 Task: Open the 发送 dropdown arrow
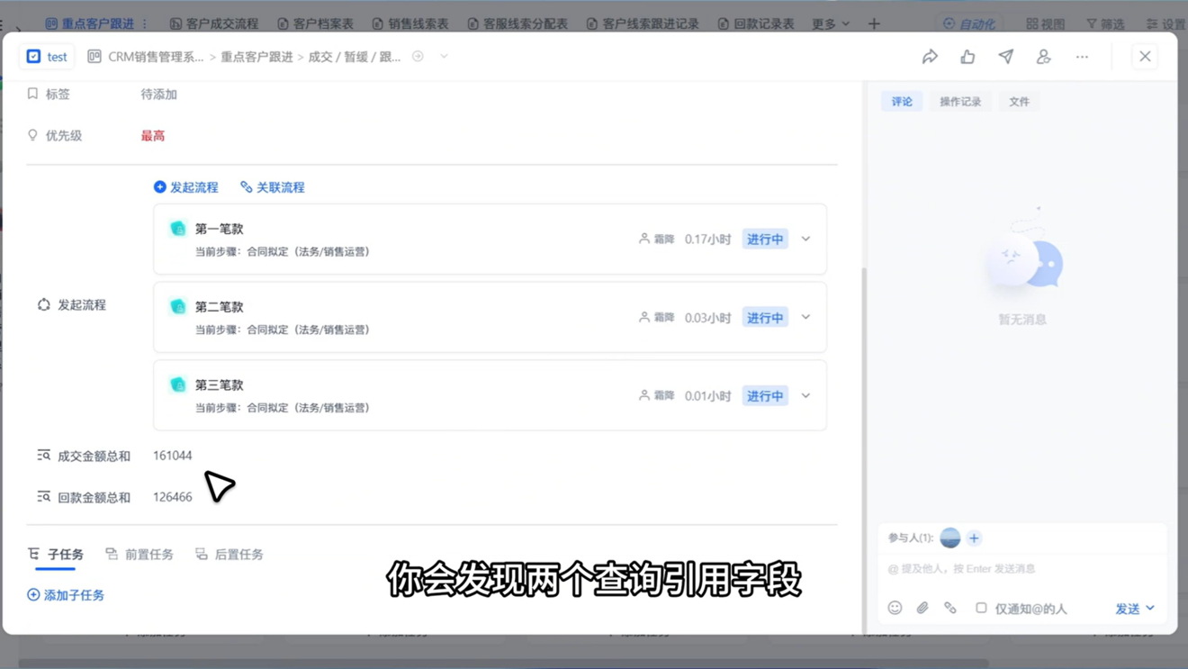(1150, 609)
